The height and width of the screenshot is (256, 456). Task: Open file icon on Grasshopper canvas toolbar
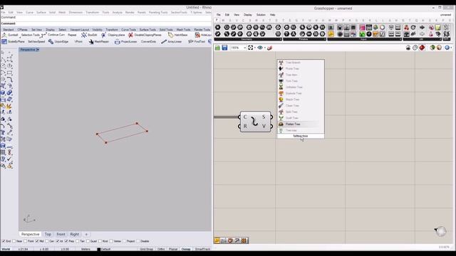(x=217, y=48)
